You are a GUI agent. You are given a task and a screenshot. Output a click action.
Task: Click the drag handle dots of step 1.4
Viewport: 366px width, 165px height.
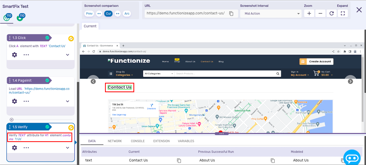pos(10,80)
